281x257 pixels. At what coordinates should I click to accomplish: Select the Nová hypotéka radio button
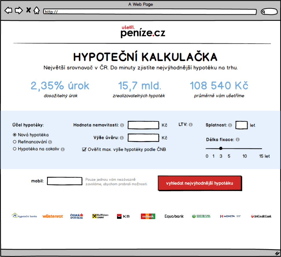[15, 135]
